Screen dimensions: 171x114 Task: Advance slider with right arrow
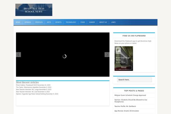[107, 54]
